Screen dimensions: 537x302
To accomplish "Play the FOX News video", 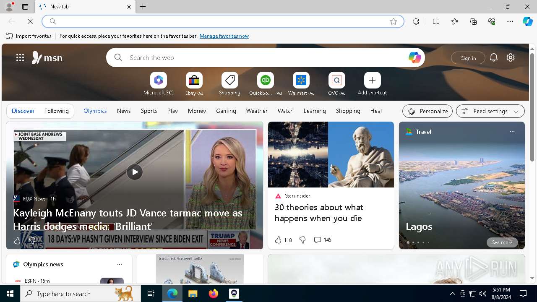I will click(x=135, y=172).
